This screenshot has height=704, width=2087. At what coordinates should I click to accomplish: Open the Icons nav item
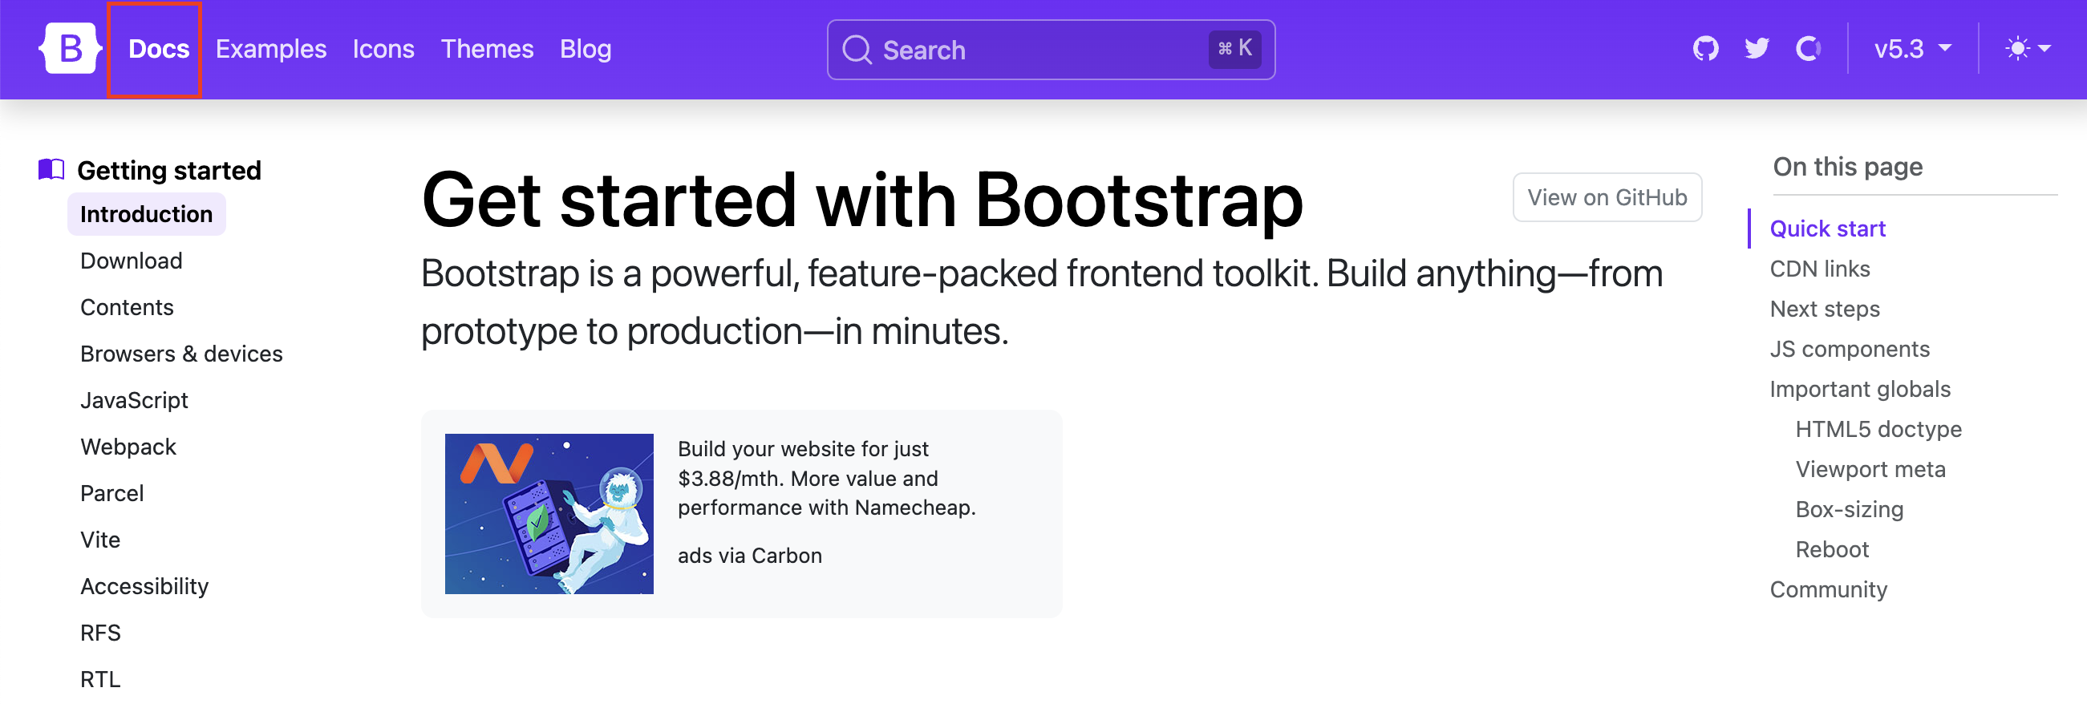tap(383, 49)
